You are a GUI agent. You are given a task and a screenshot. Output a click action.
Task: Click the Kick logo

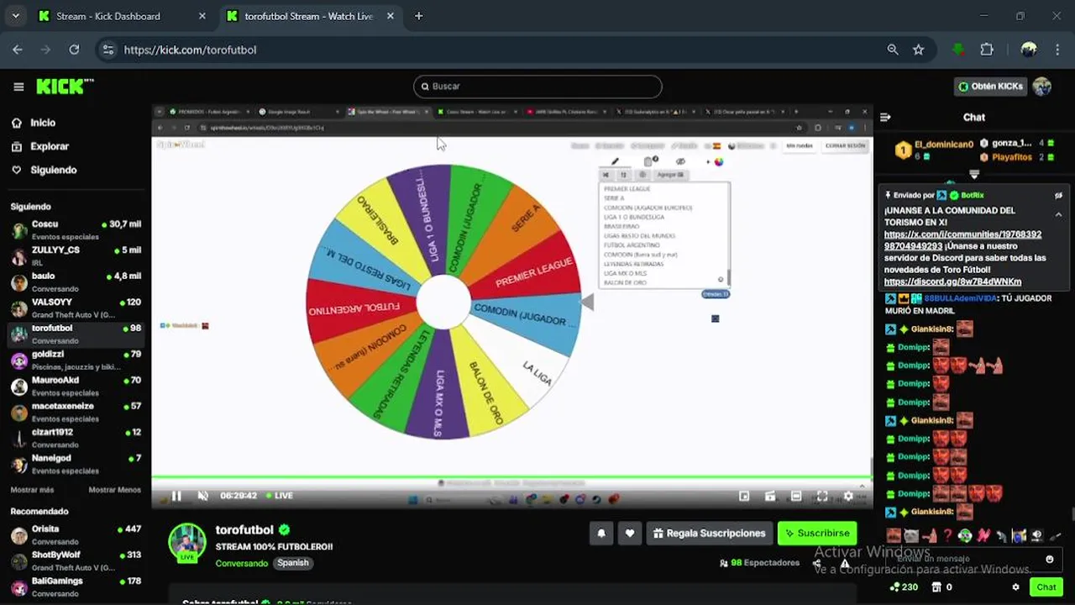point(65,87)
